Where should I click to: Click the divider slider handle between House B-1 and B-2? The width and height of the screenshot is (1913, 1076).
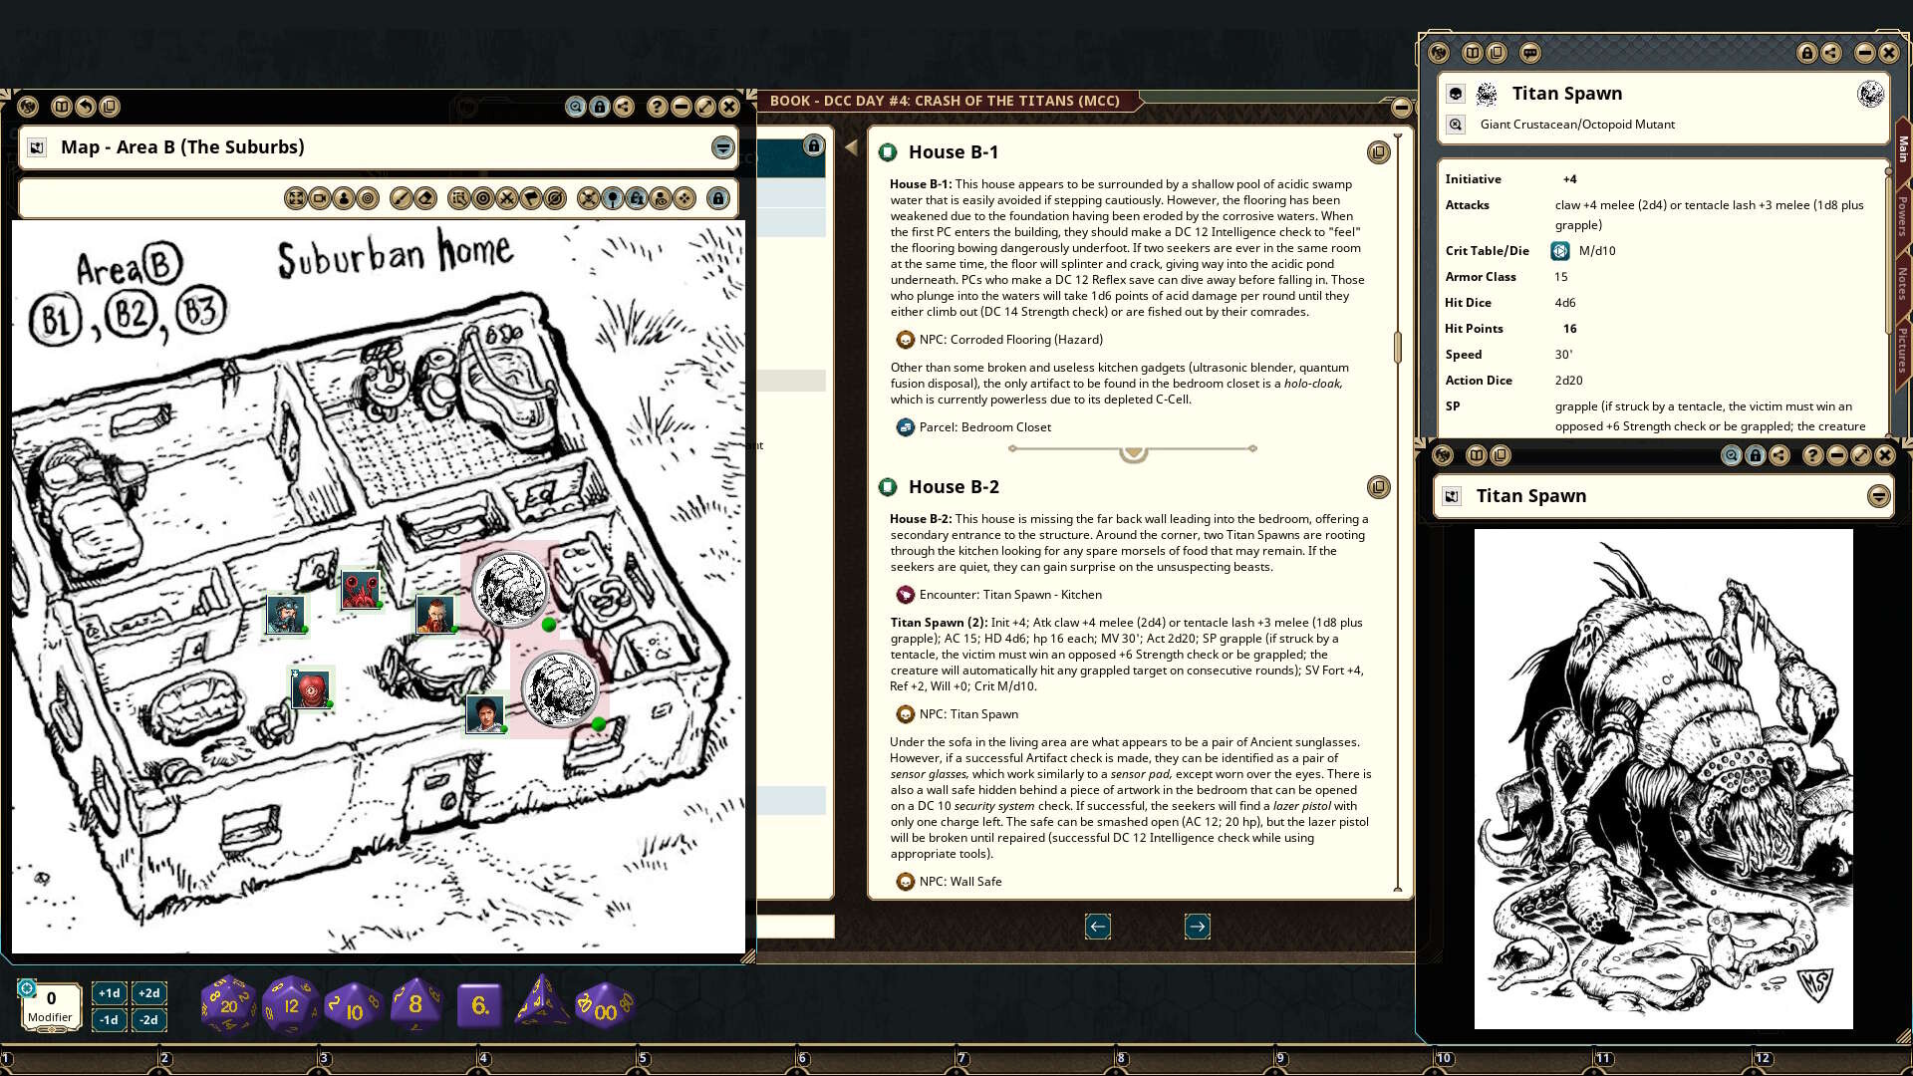click(1133, 450)
